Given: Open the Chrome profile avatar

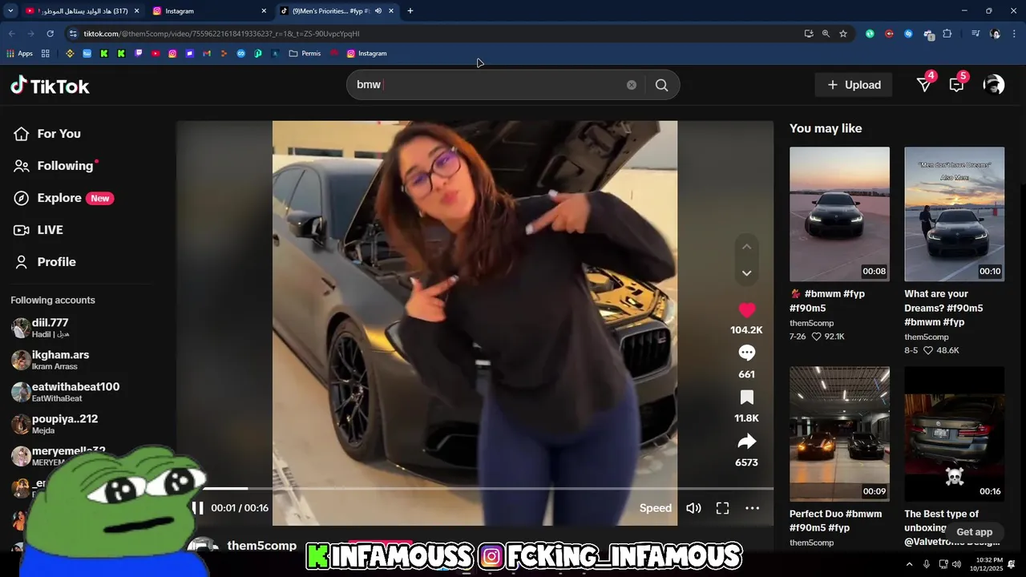Looking at the screenshot, I should 995,34.
